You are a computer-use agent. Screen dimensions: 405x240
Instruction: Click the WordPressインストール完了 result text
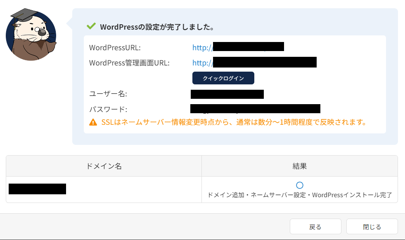299,194
